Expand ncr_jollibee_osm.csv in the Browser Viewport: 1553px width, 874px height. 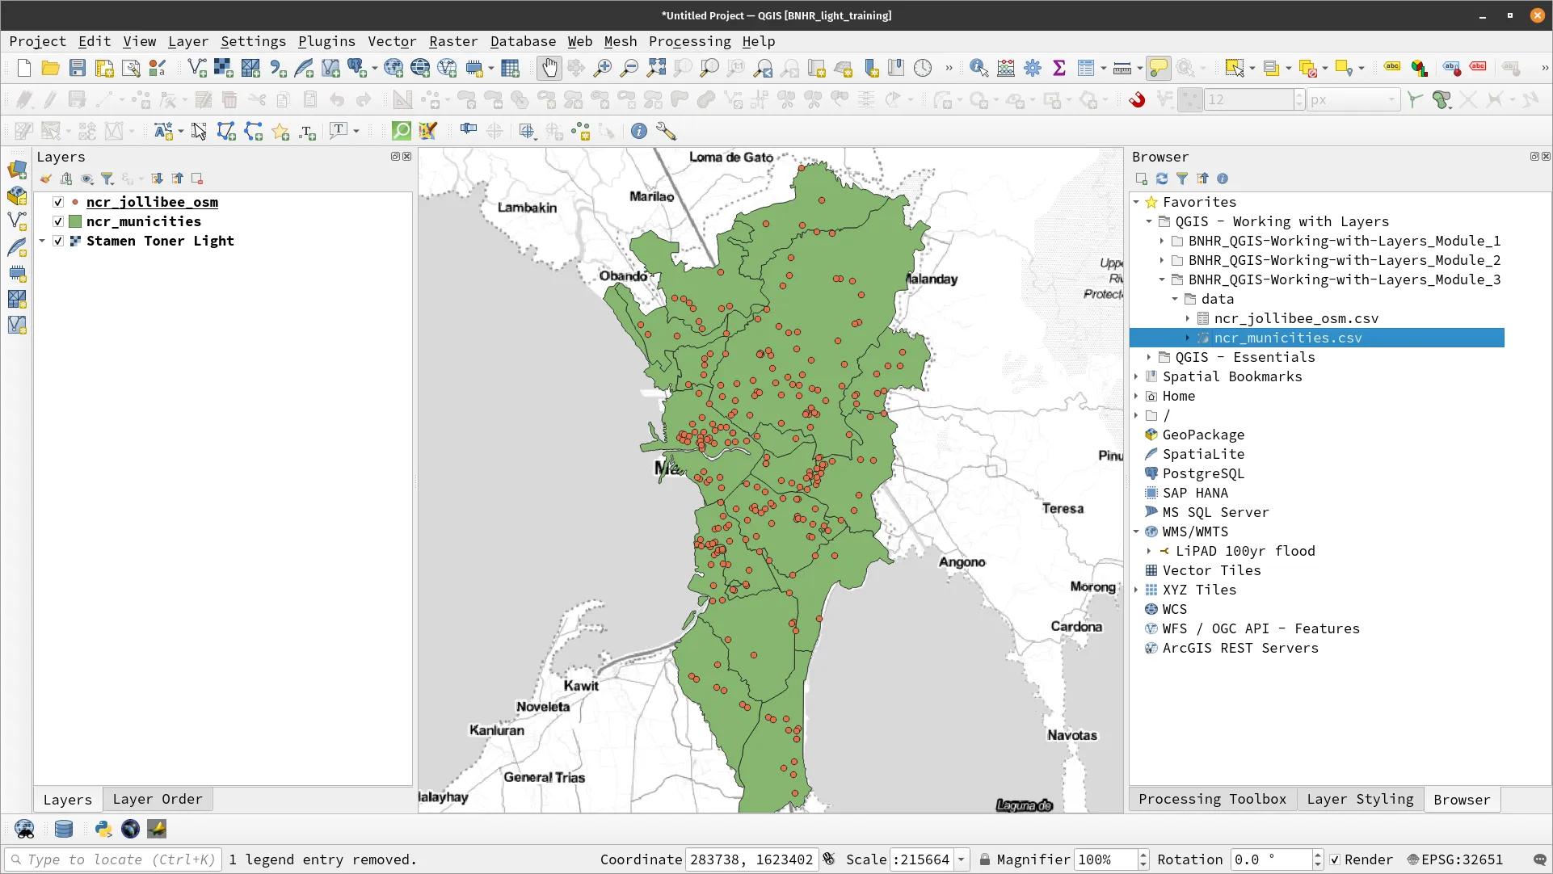coord(1188,318)
